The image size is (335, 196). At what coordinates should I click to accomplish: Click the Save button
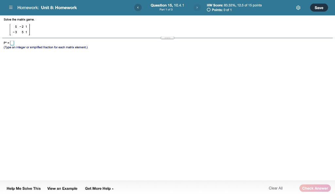point(319,8)
